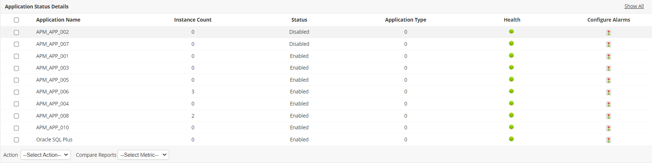The image size is (652, 163).
Task: Click the Status column header
Action: point(299,20)
